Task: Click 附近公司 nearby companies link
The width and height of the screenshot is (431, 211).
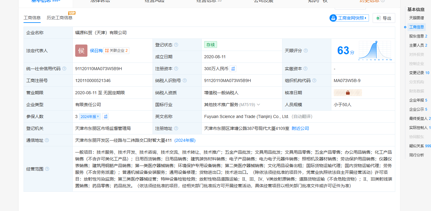Action: click(300, 128)
